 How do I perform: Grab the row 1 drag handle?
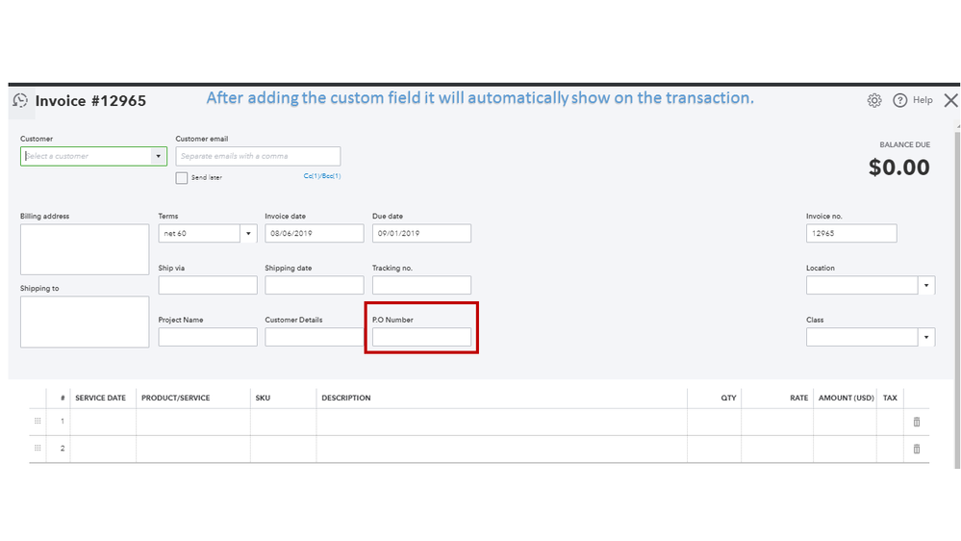point(38,422)
